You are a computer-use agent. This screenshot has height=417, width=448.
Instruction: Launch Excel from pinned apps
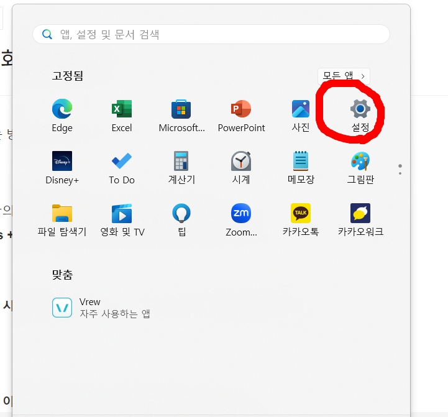point(122,116)
